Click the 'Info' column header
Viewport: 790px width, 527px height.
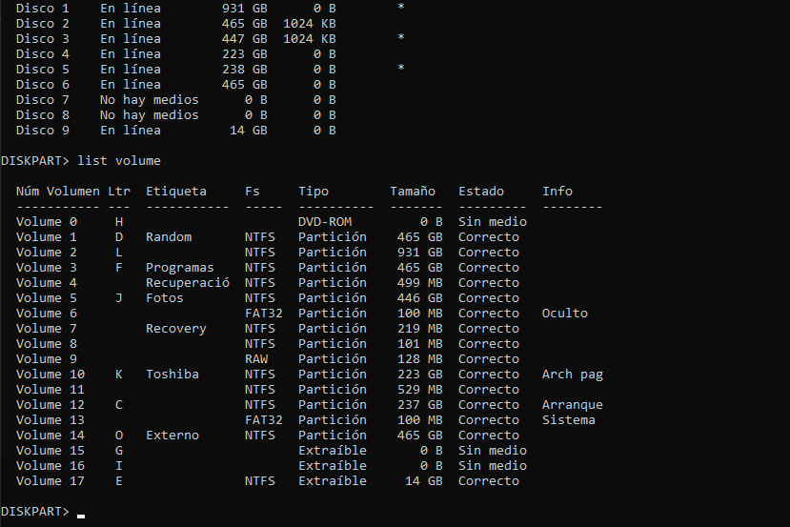pos(557,191)
